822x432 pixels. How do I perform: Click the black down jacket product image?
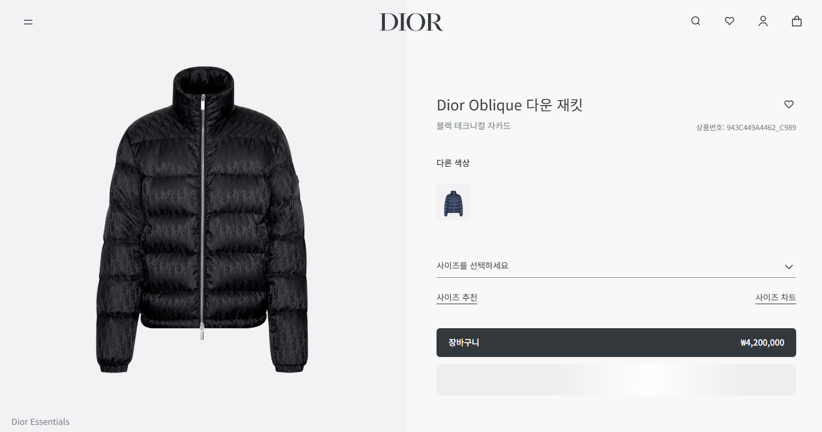(202, 220)
